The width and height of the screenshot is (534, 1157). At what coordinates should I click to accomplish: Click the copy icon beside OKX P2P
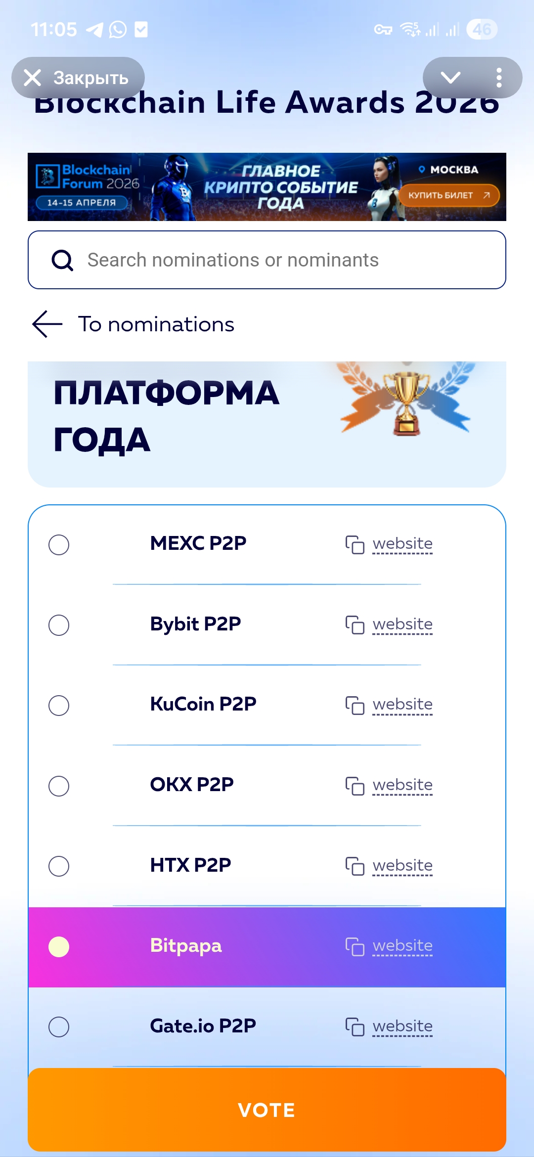tap(355, 786)
